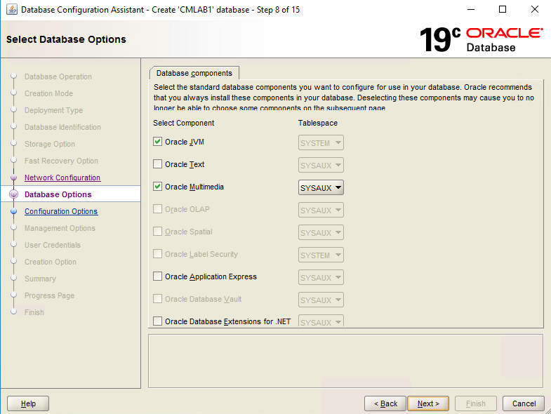The height and width of the screenshot is (414, 551).
Task: Proceed with the Next button
Action: 428,403
